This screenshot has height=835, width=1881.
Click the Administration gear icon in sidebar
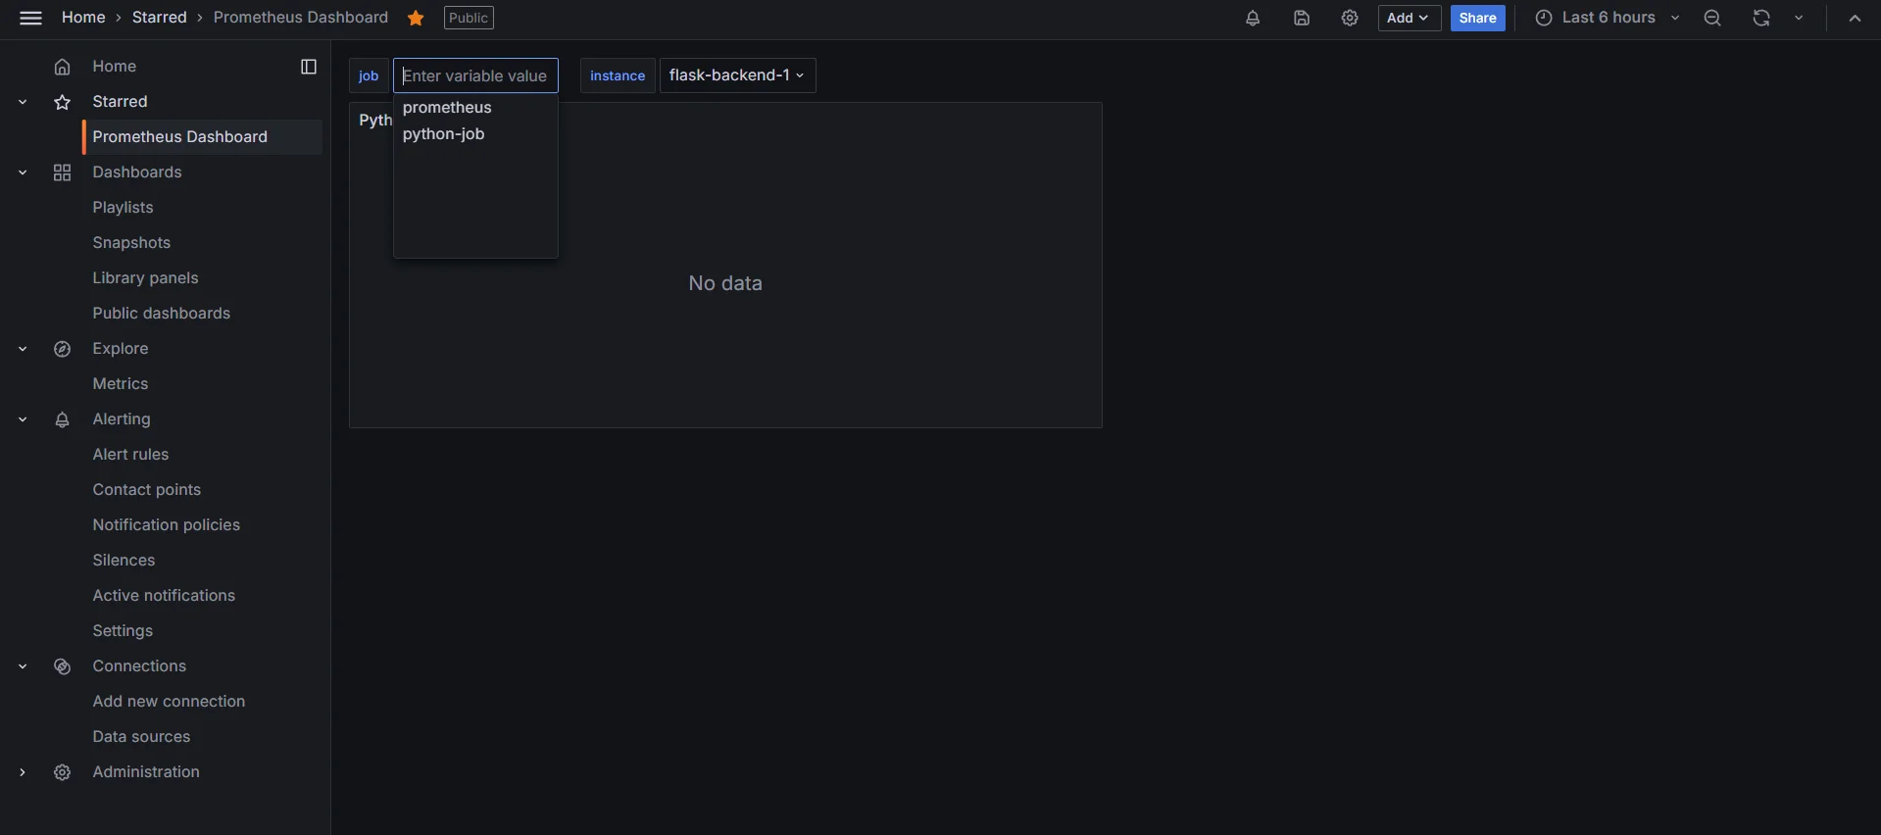(x=62, y=772)
